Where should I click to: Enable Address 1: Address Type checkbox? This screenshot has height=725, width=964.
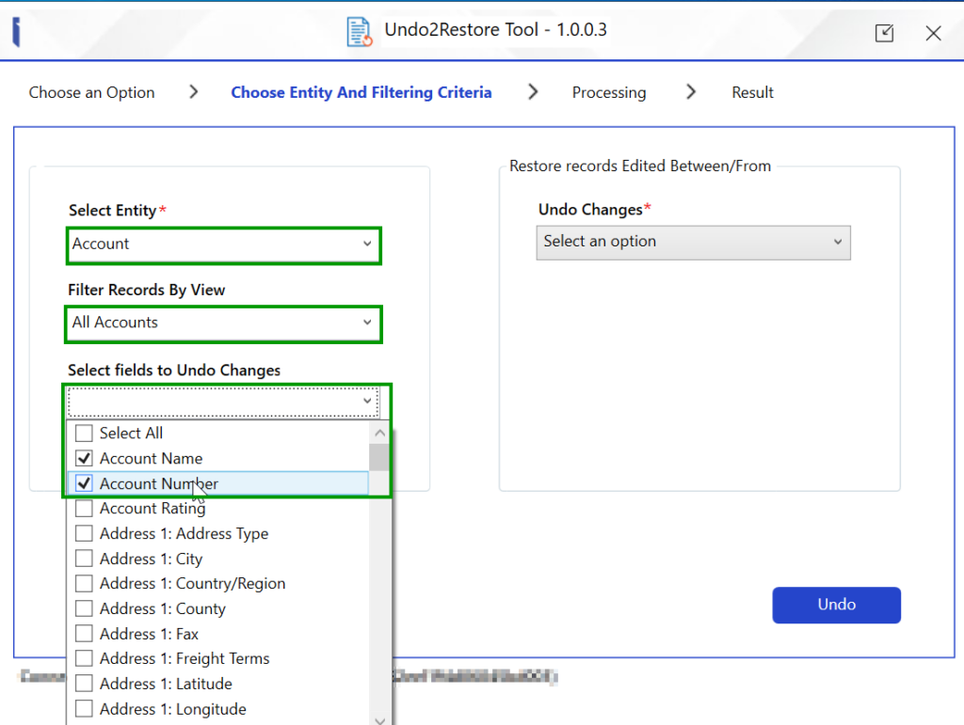pyautogui.click(x=83, y=533)
